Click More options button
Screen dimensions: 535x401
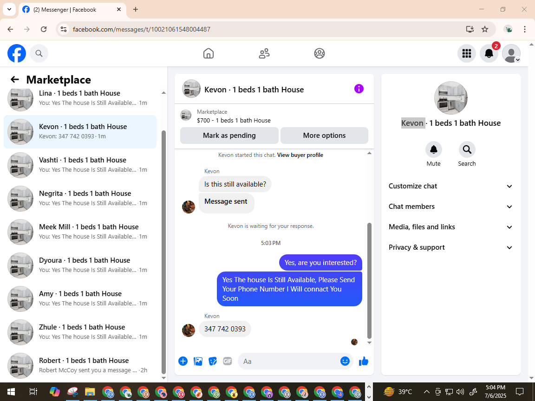pos(324,136)
